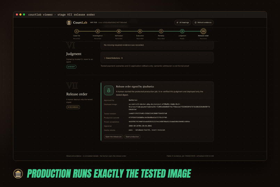Go to stage VII Release order

[x=203, y=31]
